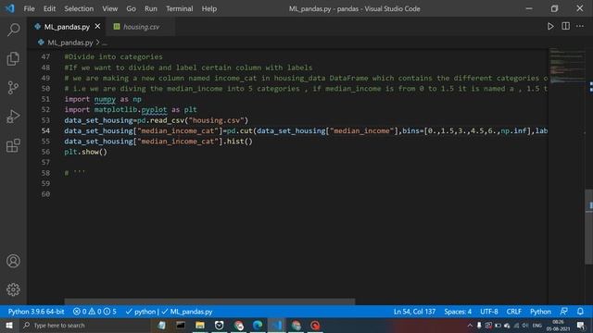Viewport: 593px width, 333px height.
Task: Click the plt.show() code line
Action: coord(85,152)
